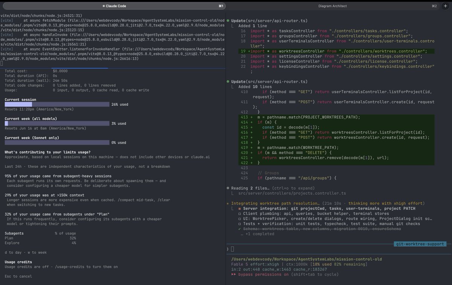Click the '⌘2' shortcut label on Diagram Architect tab
Image resolution: width=452 pixels, height=285 pixels.
(434, 6)
